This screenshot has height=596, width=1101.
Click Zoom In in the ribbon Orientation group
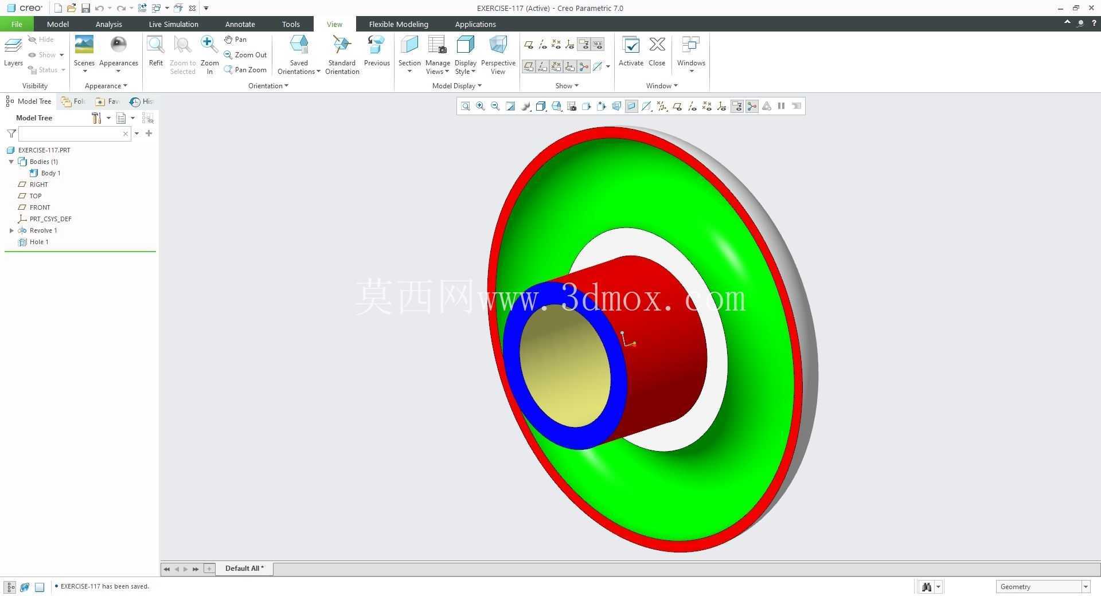tap(209, 54)
